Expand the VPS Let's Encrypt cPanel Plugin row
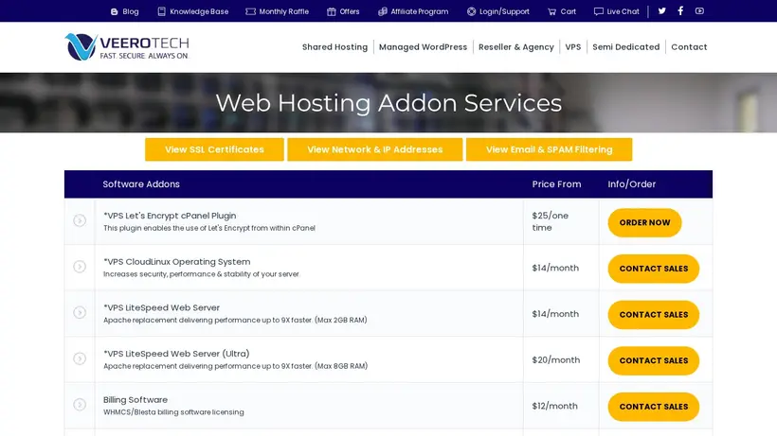 (80, 220)
